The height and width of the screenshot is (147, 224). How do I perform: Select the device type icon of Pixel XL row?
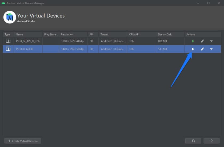point(8,49)
